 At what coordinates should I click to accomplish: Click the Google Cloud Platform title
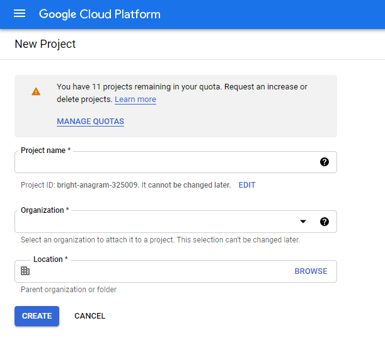pyautogui.click(x=100, y=14)
